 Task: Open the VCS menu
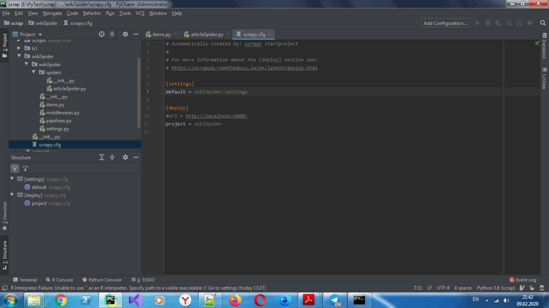pos(140,13)
